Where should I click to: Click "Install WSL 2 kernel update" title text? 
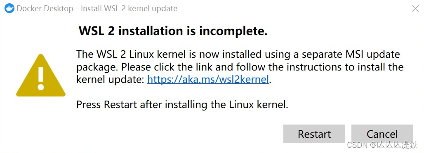pos(129,8)
